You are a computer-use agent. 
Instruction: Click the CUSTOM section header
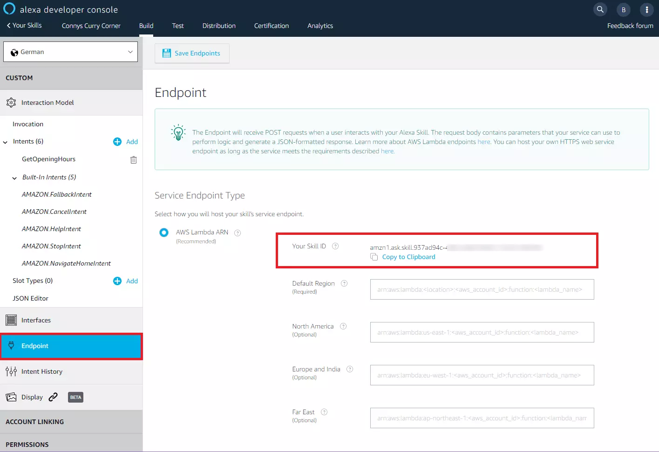(71, 78)
